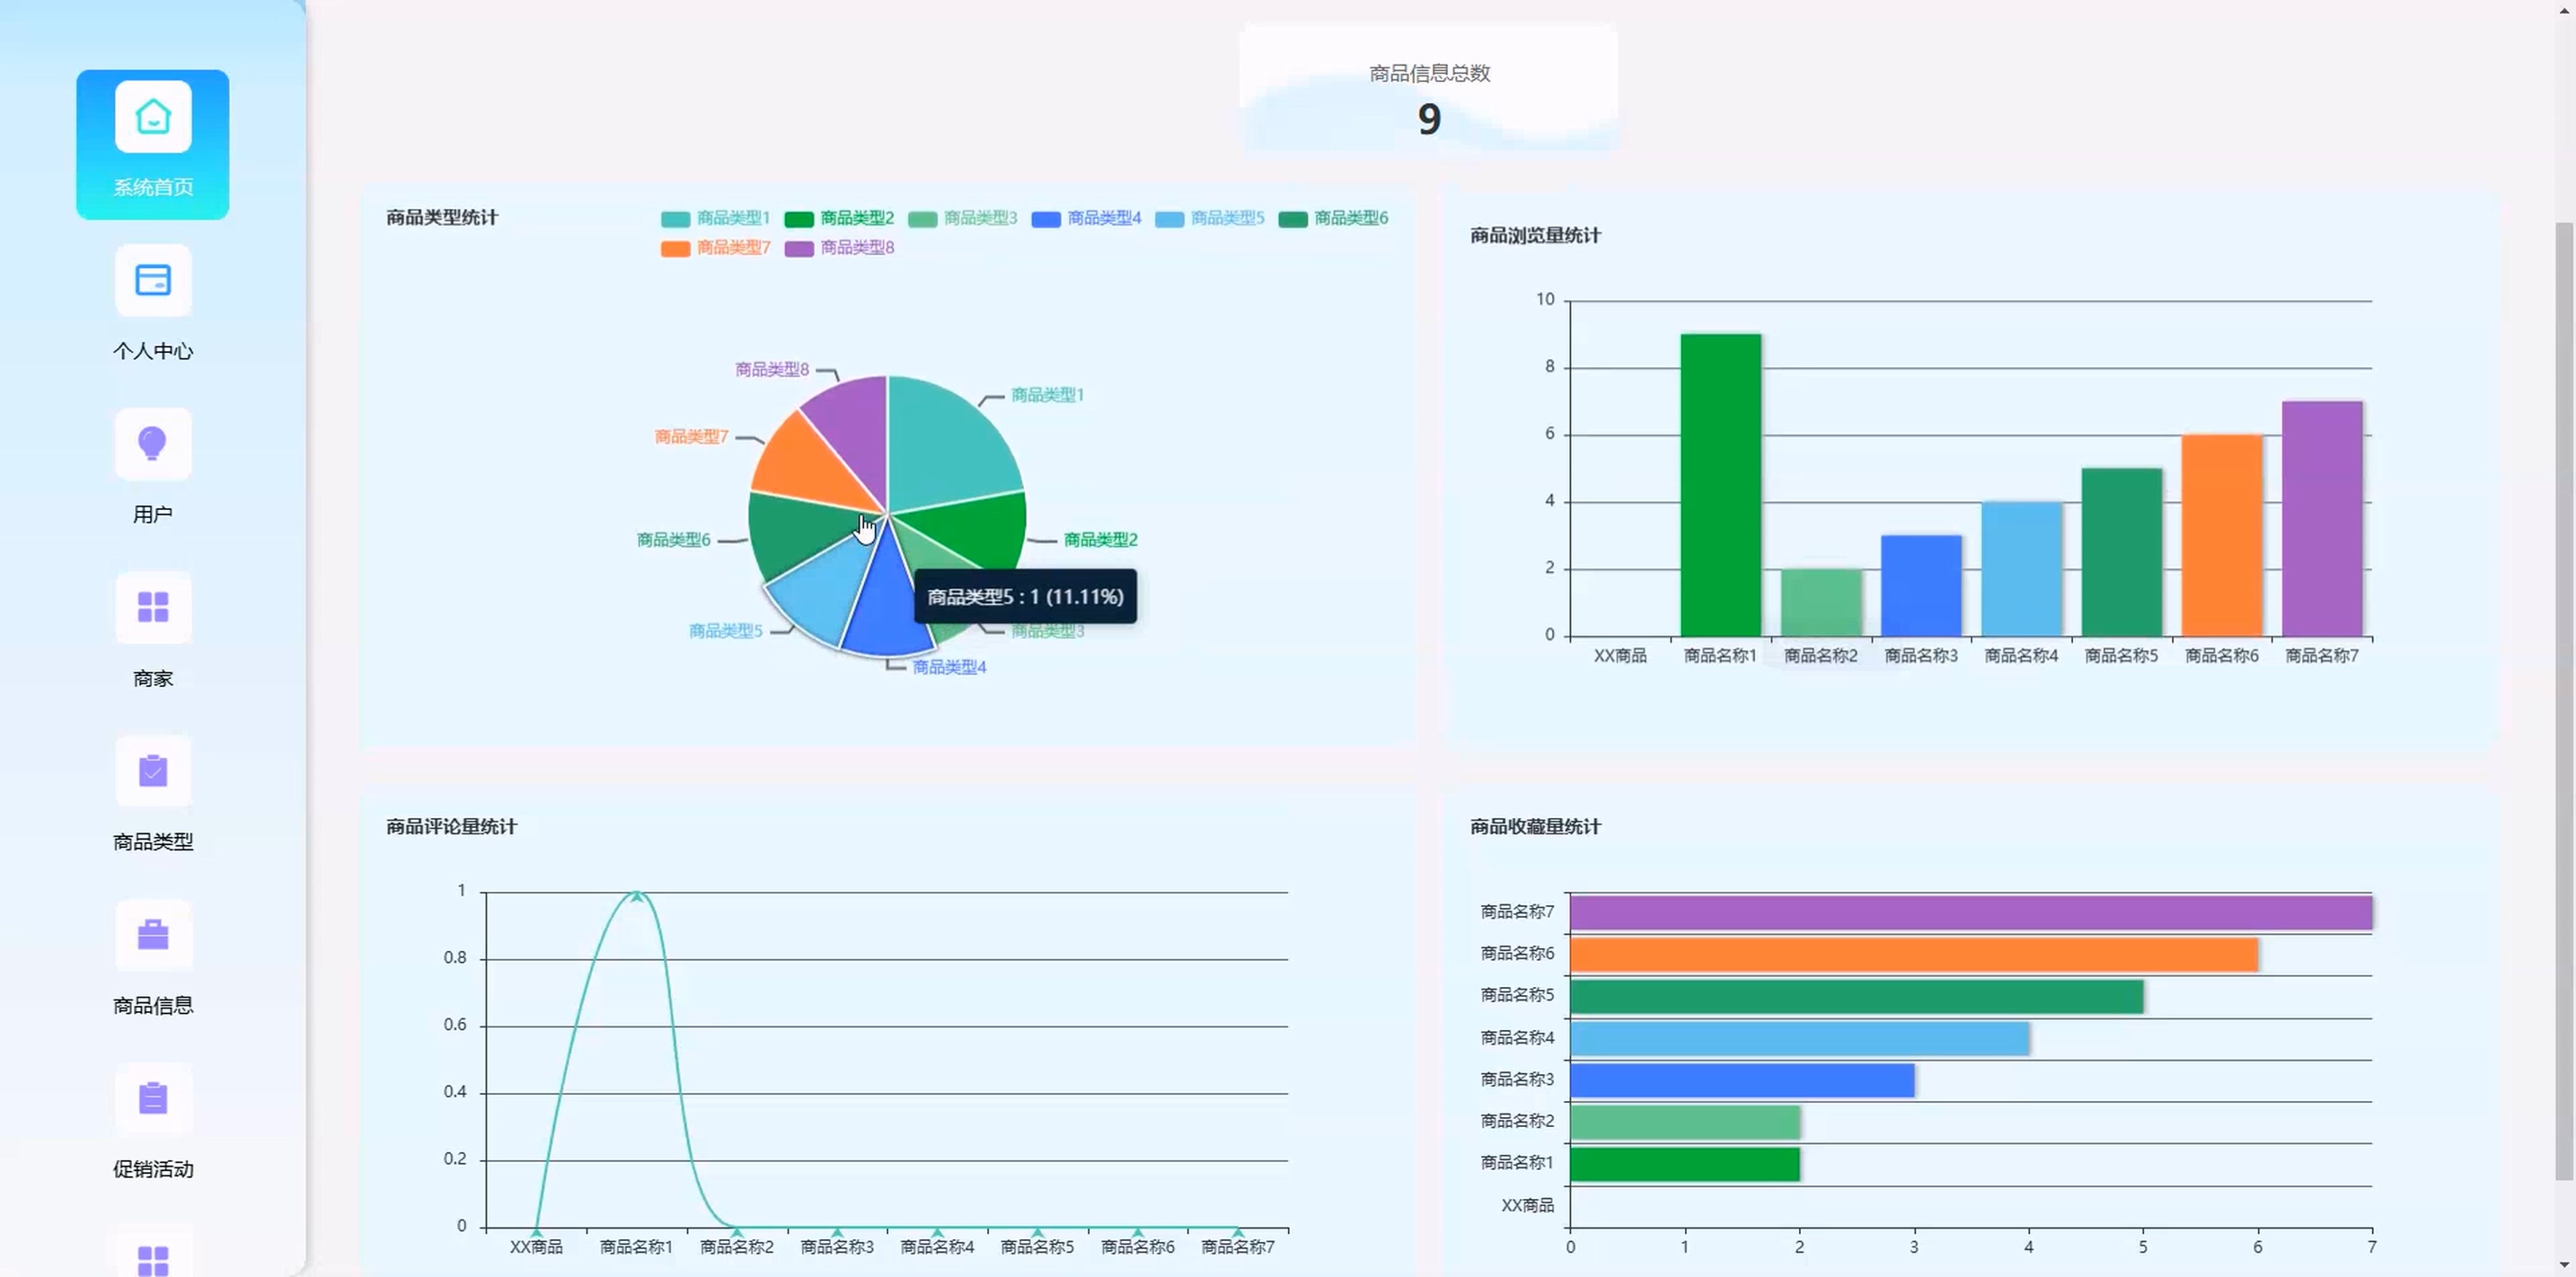The width and height of the screenshot is (2576, 1277).
Task: Click the 商品类型1 teal pie slice
Action: tap(945, 445)
